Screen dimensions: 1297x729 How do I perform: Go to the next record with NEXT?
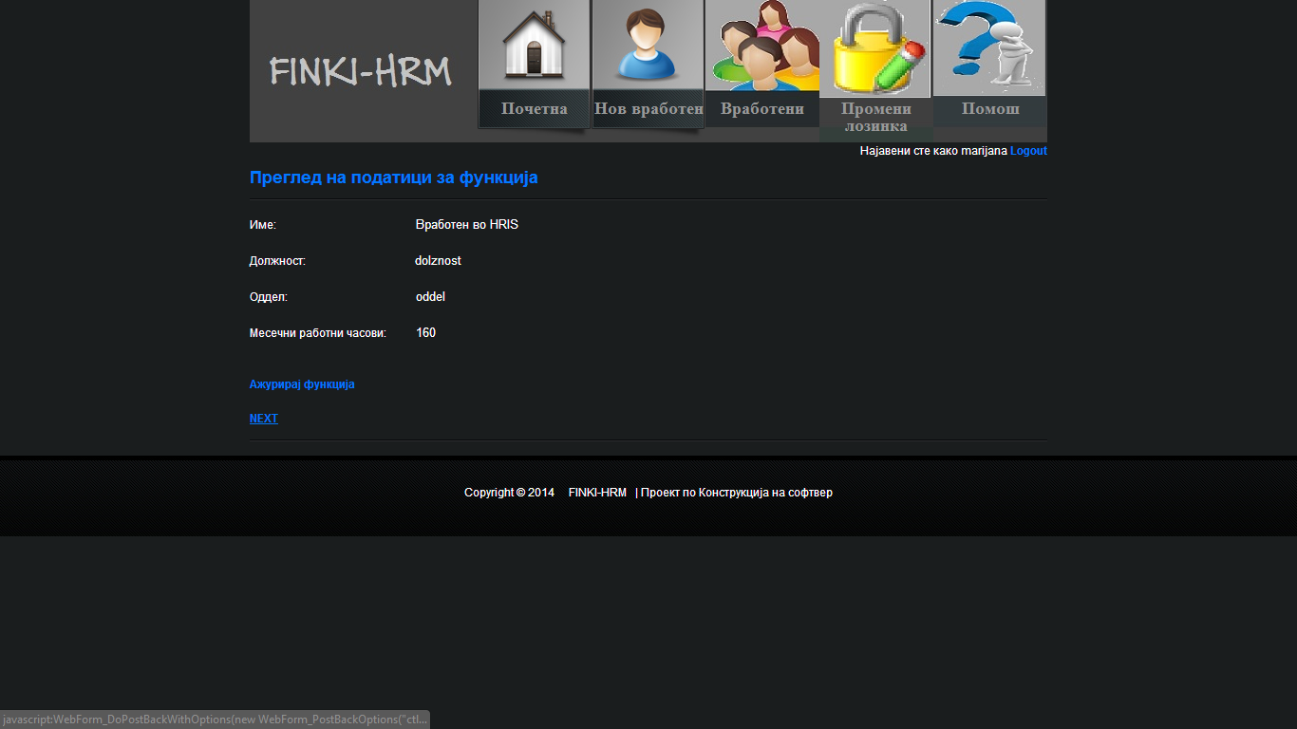pyautogui.click(x=264, y=419)
